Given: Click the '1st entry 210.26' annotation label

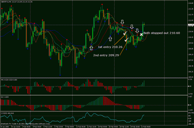Looking at the screenshot, I should (110, 47).
